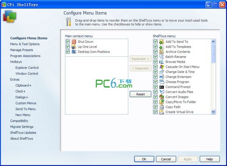Click the ShellToys menu scrollbar thumb
Viewport: 227px width, 166px height.
click(213, 54)
